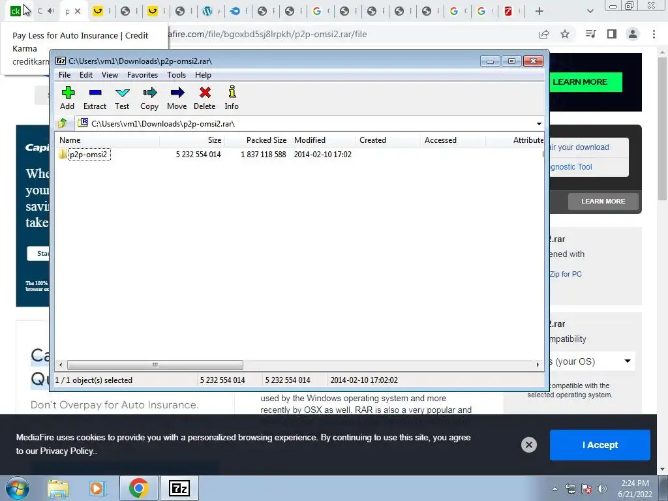Click the horizontal scrollbar right arrow
The image size is (668, 501).
(538, 365)
